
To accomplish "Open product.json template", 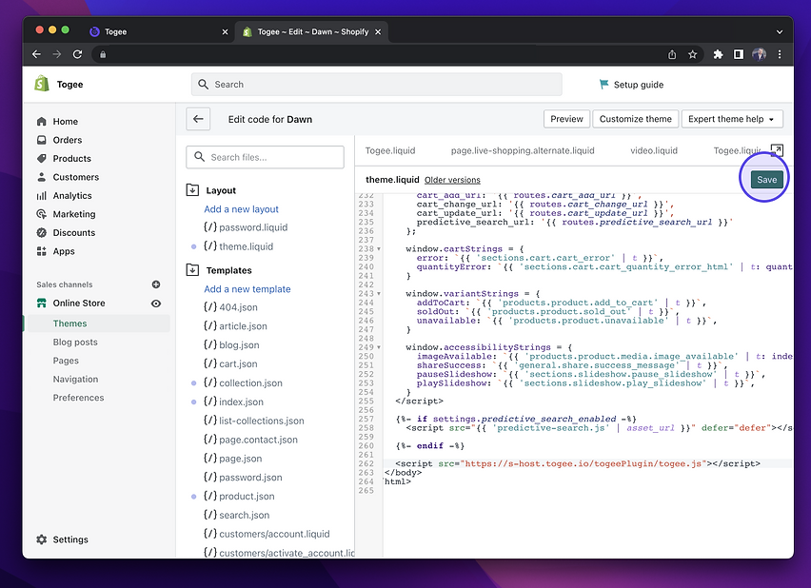I will pos(238,497).
